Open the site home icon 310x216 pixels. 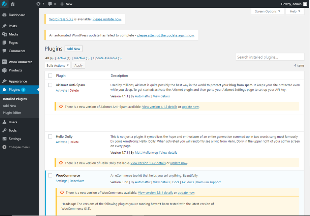13,4
